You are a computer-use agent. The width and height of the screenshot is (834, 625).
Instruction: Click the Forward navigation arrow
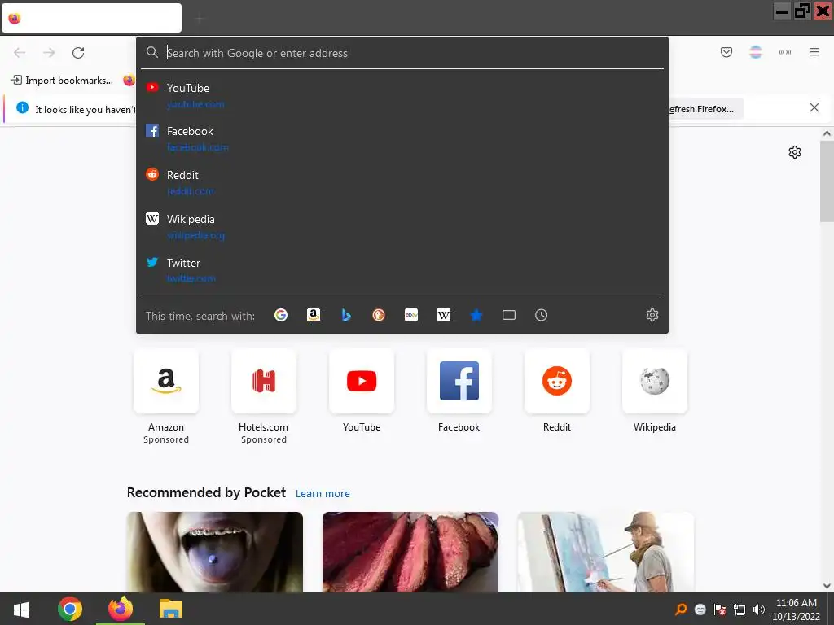49,52
